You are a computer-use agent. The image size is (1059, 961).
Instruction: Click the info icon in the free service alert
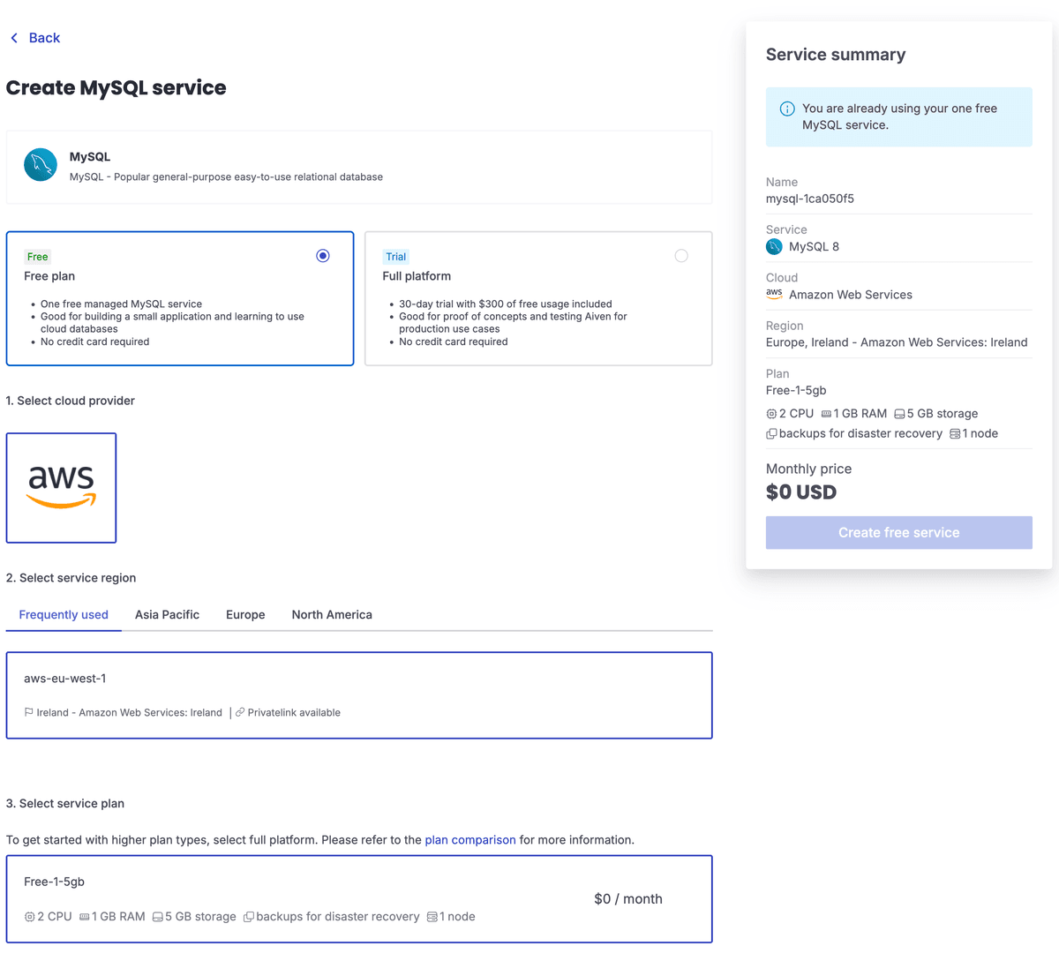[786, 109]
